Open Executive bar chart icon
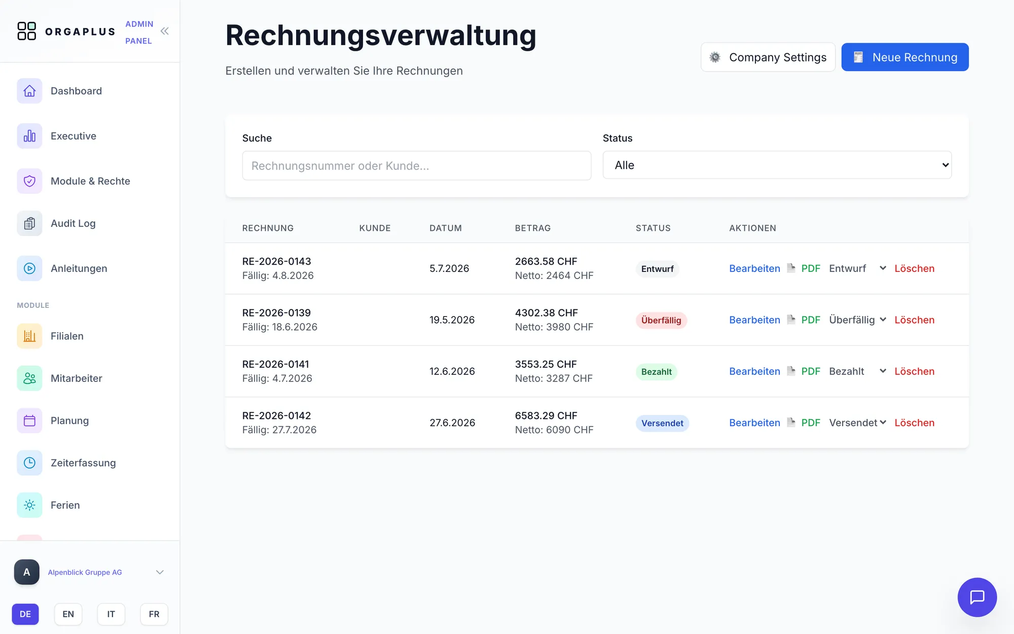 (29, 136)
